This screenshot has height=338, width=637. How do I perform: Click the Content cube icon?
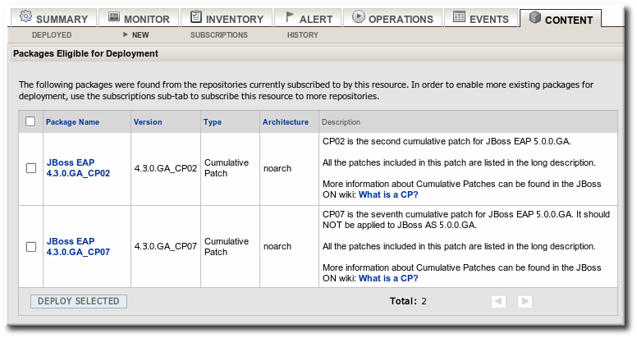535,18
